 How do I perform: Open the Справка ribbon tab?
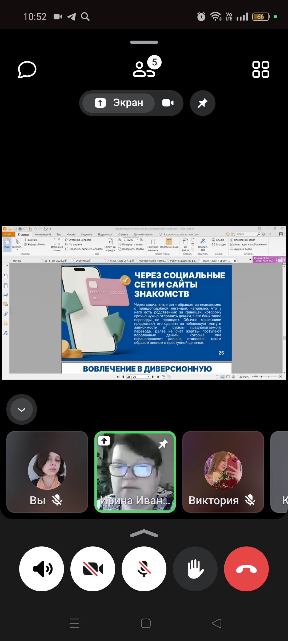click(123, 234)
